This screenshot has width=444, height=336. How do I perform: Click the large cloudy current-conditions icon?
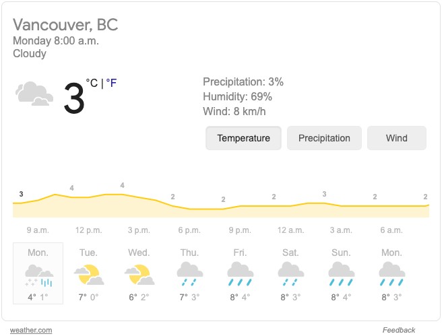[x=34, y=94]
